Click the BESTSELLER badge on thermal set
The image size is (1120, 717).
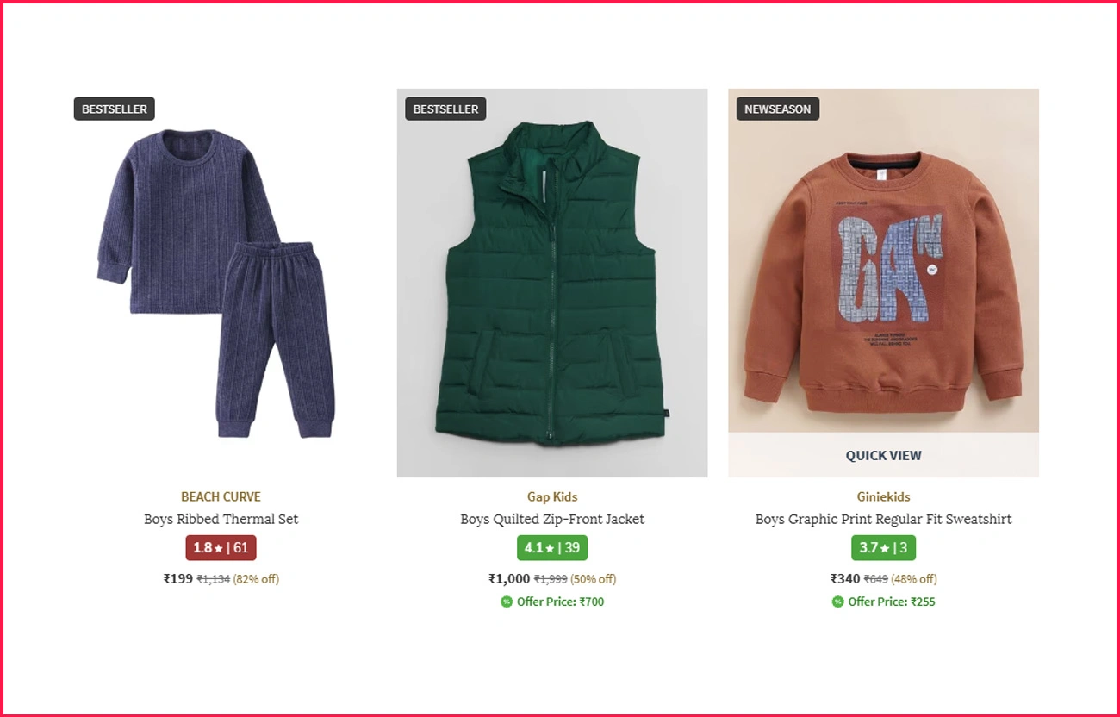point(115,109)
